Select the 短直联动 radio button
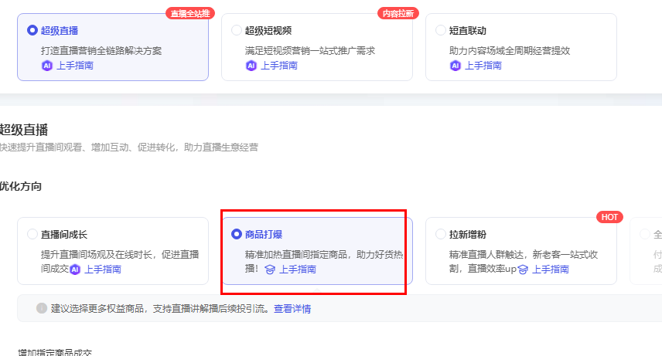 (x=441, y=30)
